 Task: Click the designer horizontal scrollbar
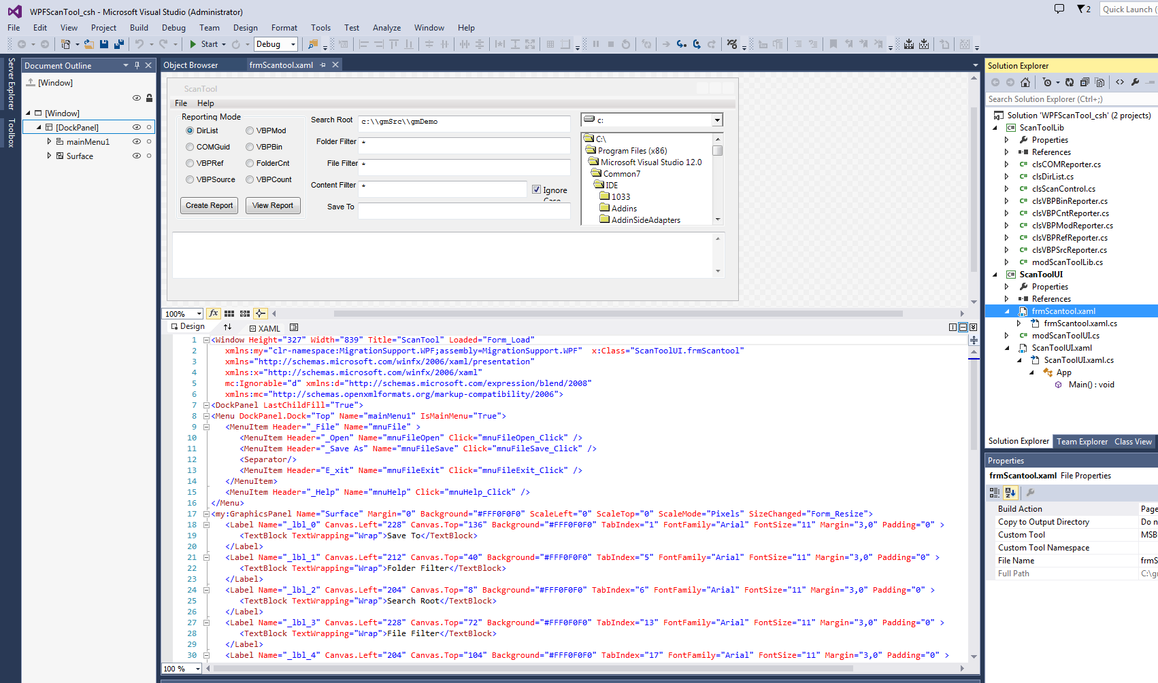pos(617,314)
